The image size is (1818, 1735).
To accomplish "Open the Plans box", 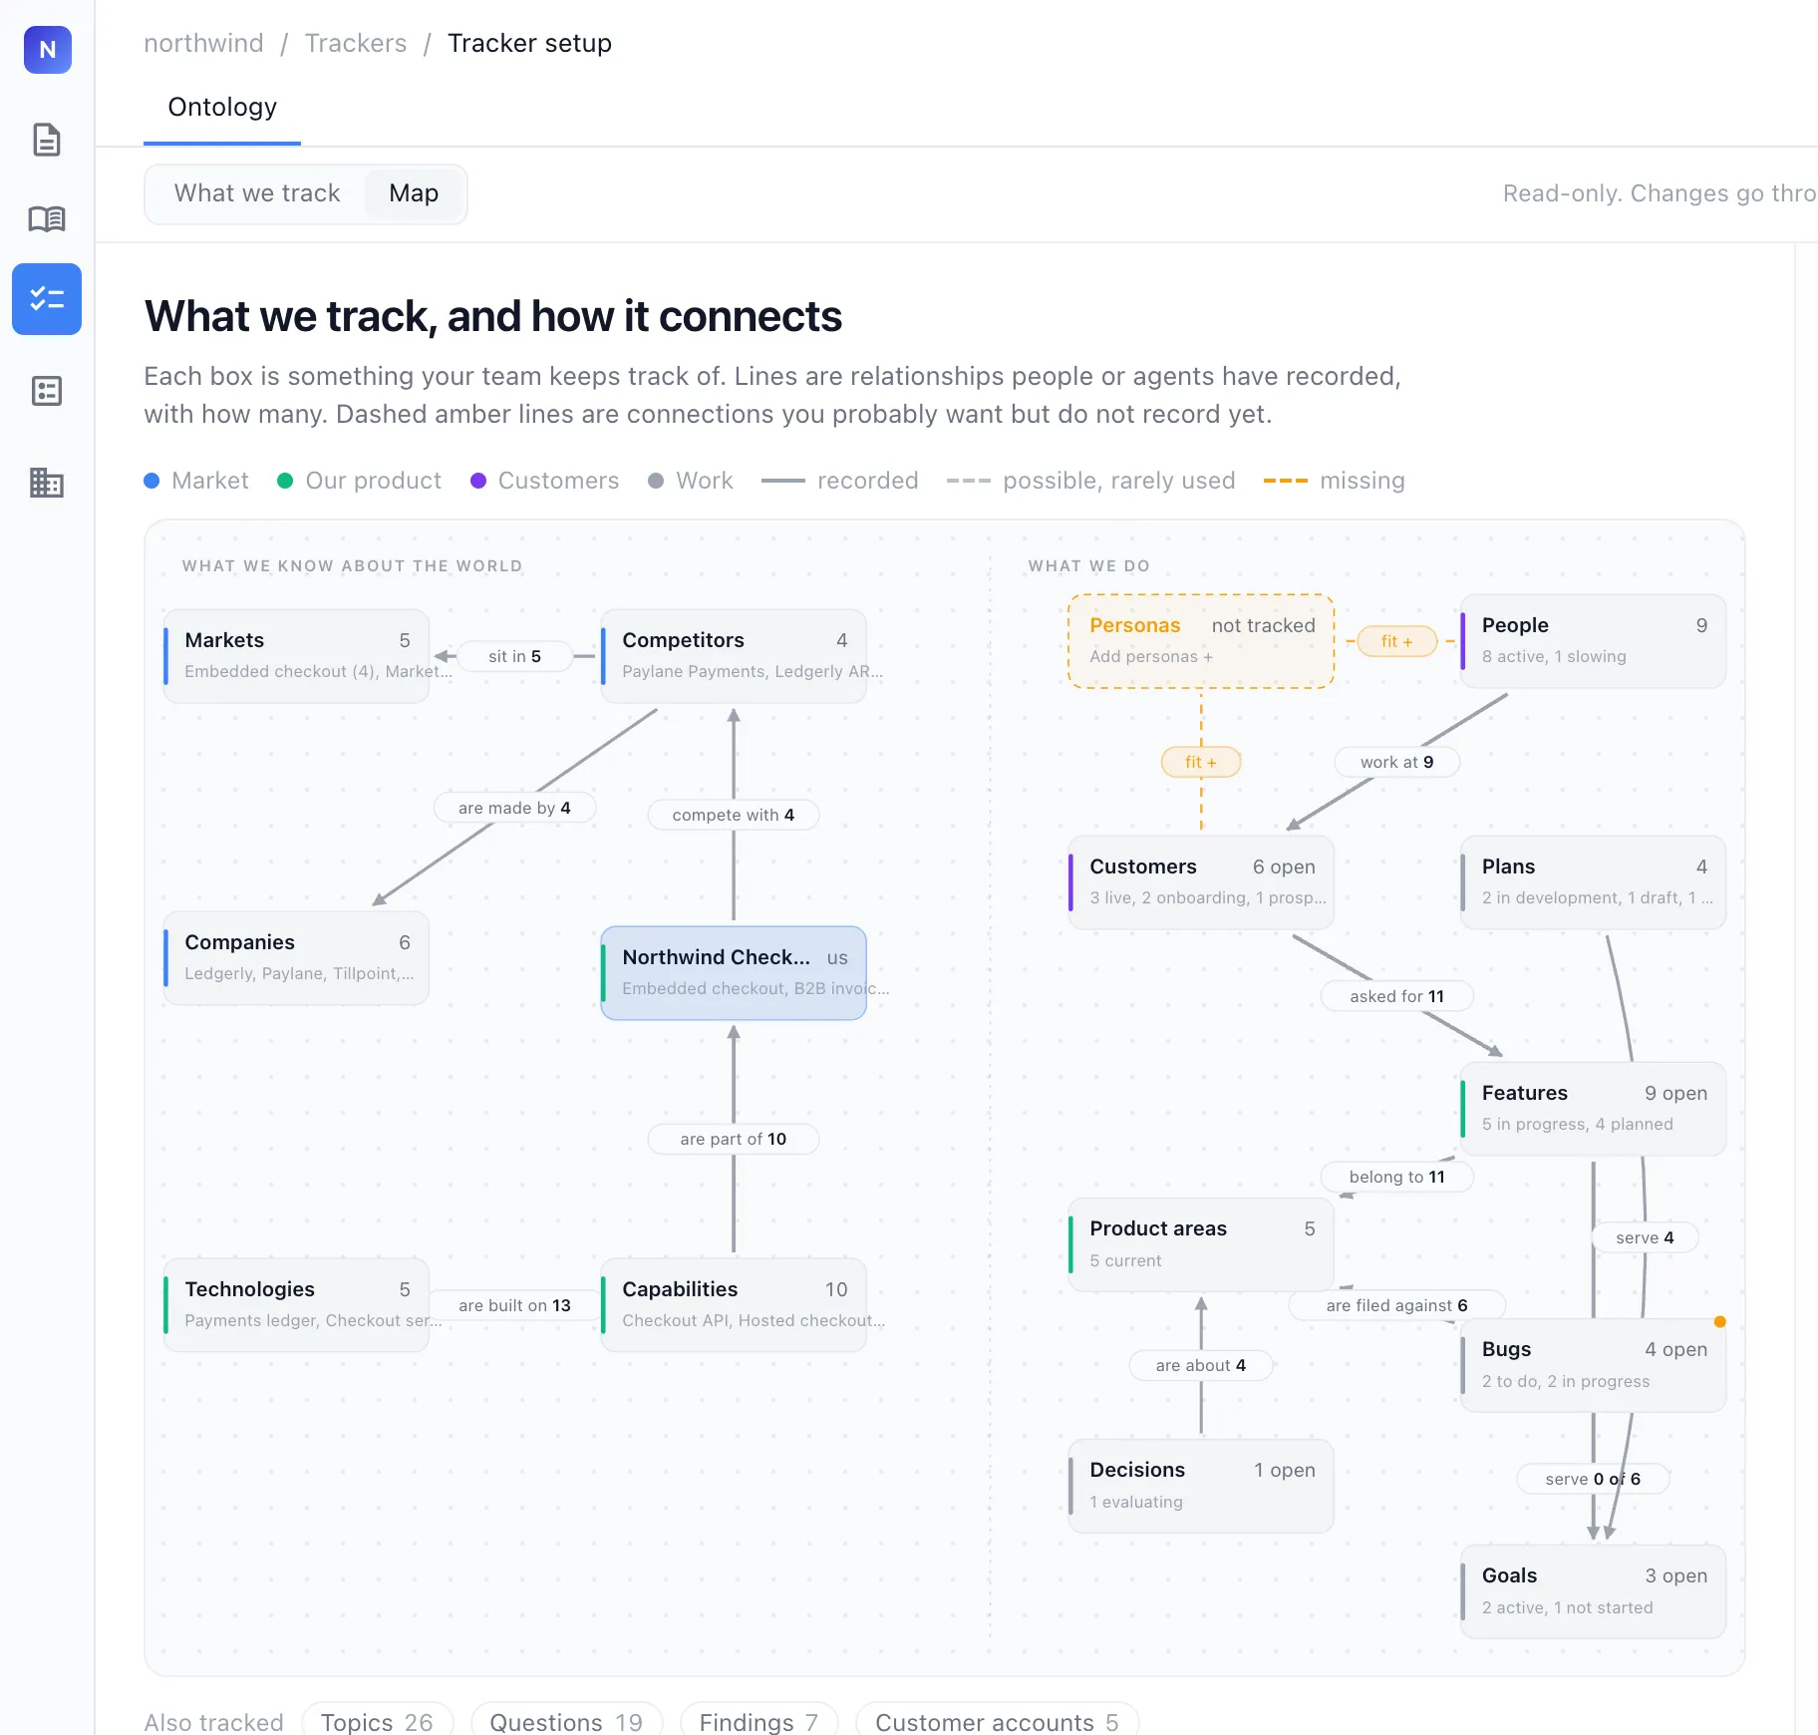I will point(1593,882).
